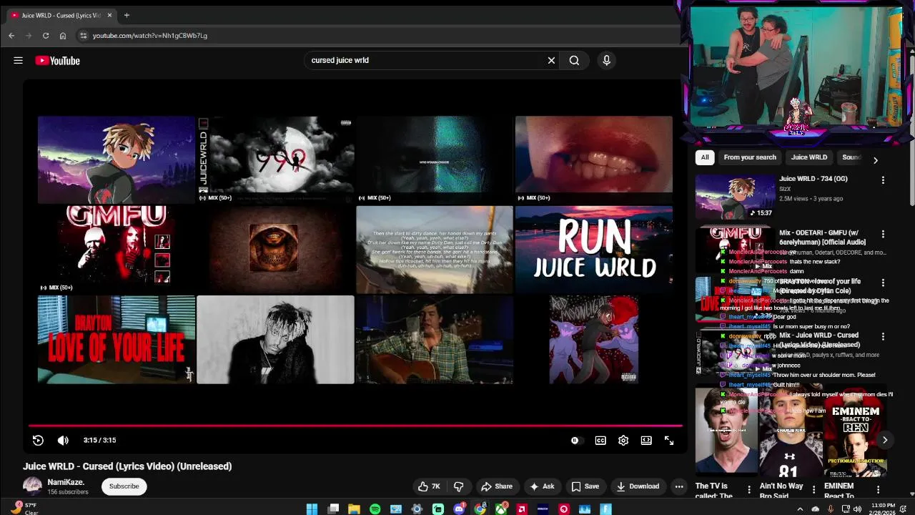Open the 11:00 PM clock and calendar

(x=884, y=509)
